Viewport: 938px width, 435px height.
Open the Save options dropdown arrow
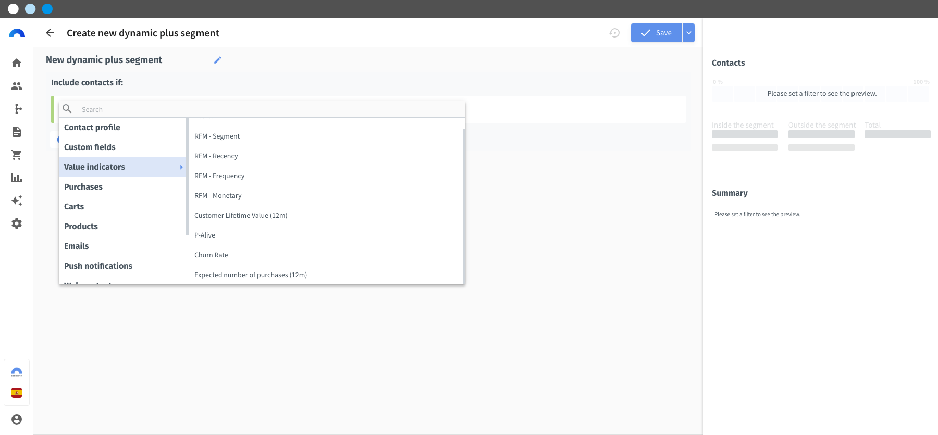tap(689, 33)
